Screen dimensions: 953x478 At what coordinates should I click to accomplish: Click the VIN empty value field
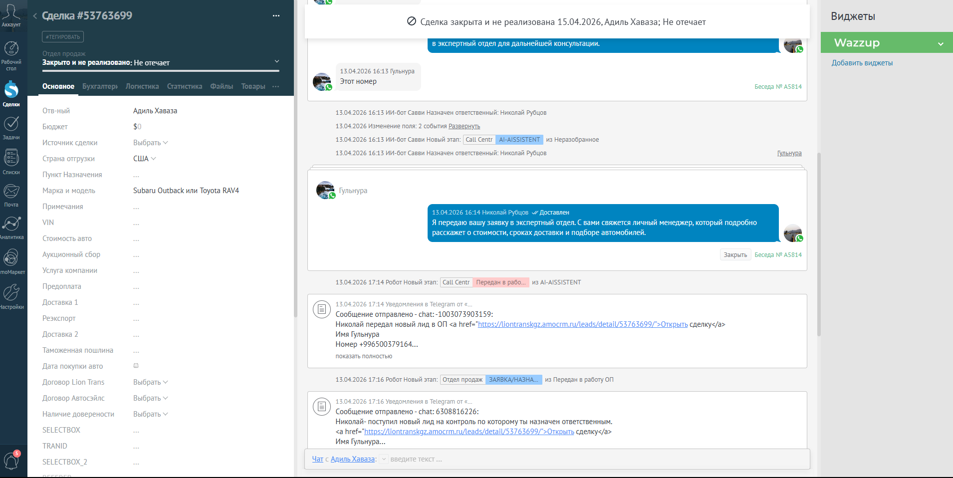[136, 223]
